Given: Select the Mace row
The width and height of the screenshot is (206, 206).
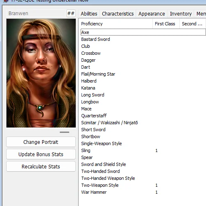Looking at the screenshot, I should pos(143,109).
